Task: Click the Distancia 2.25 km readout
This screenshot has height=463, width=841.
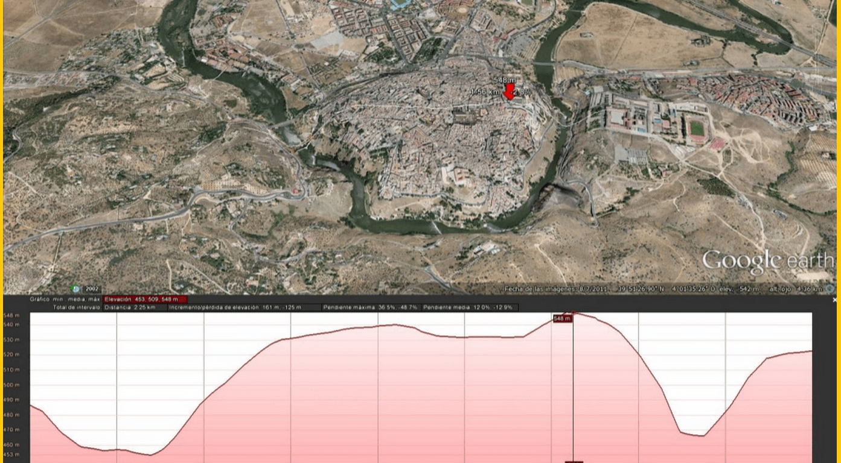Action: pyautogui.click(x=129, y=307)
